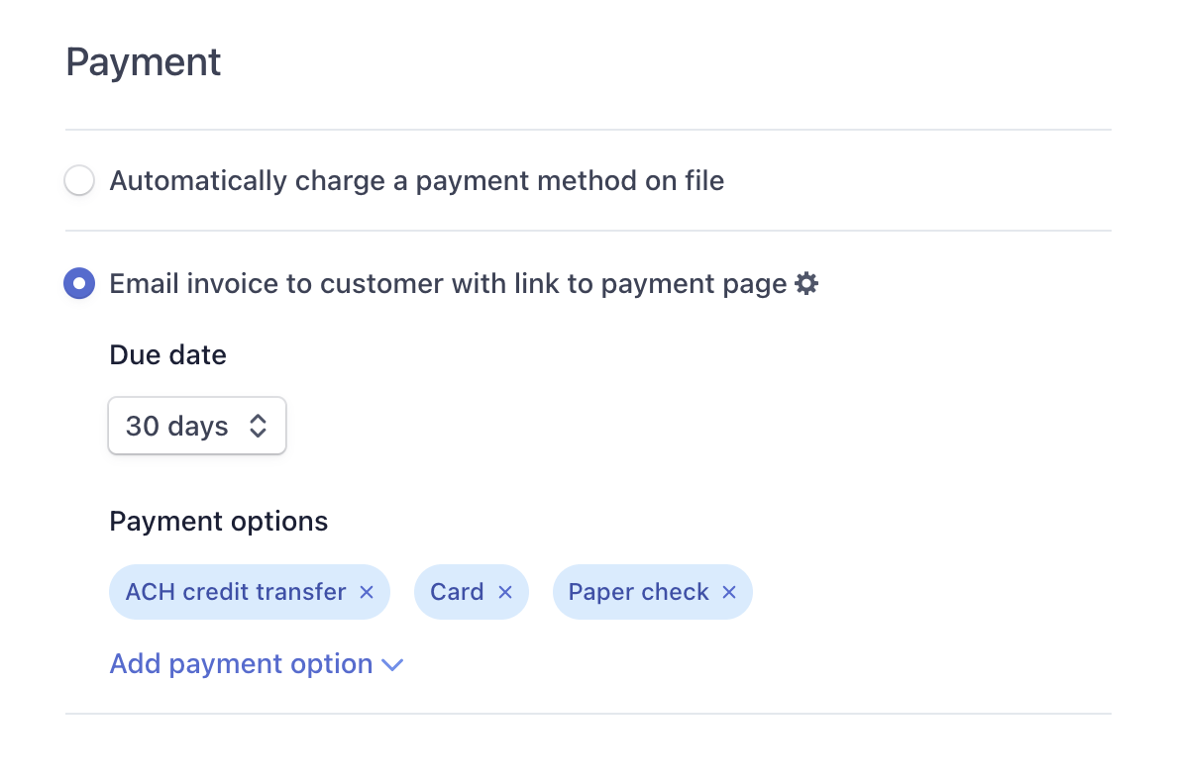The height and width of the screenshot is (782, 1177).
Task: Click the Card chip label
Action: click(x=457, y=592)
